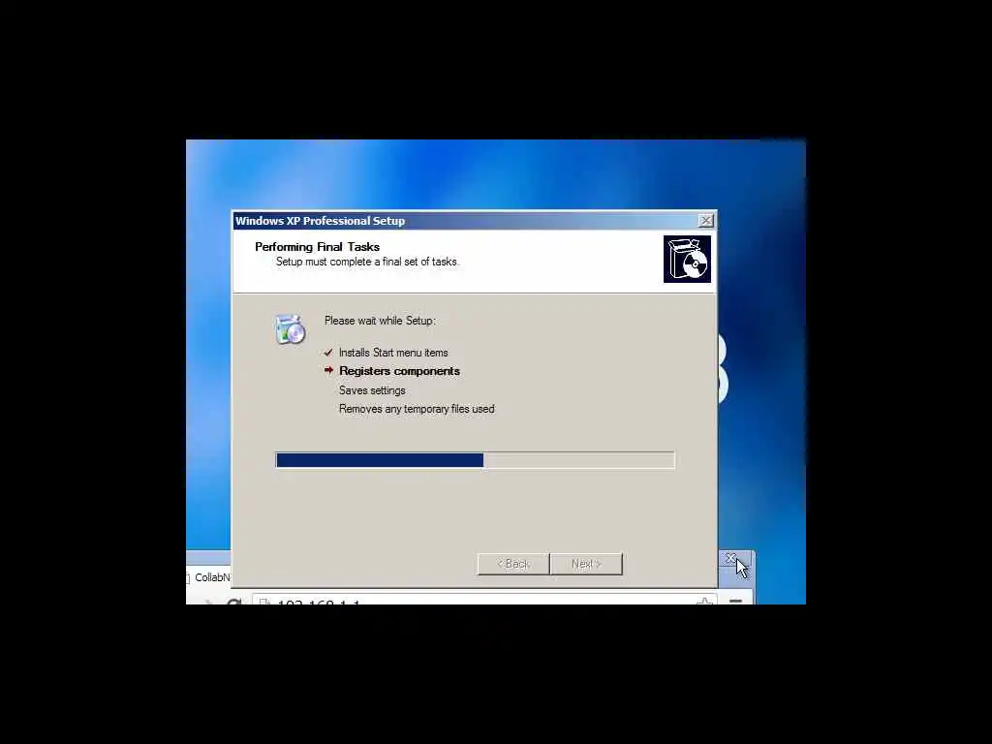The image size is (992, 744).
Task: Switch to the CollabN browser tab behind
Action: click(x=209, y=577)
